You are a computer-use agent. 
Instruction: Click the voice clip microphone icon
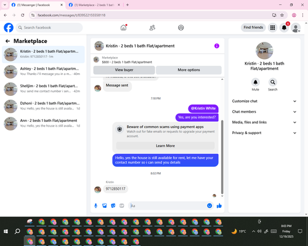95,205
